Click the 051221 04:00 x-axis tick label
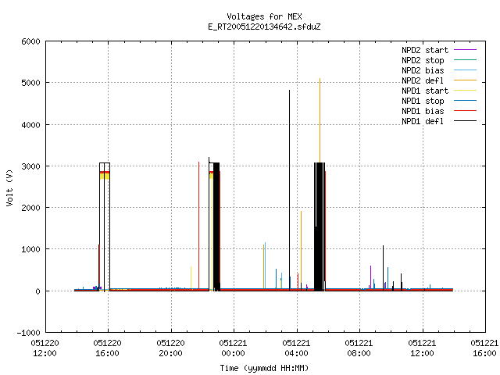Screen dimensions: 500x375 (296, 348)
